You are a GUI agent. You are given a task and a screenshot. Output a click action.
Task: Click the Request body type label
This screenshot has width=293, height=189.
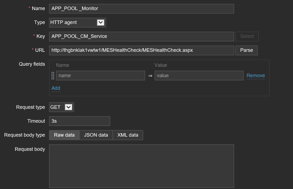click(25, 135)
